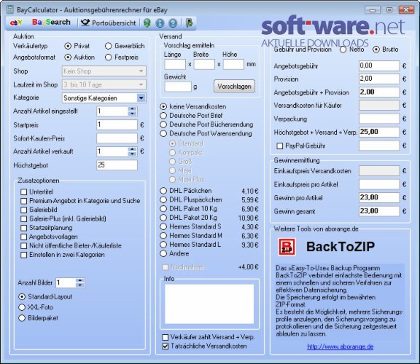Image resolution: width=420 pixels, height=364 pixels.
Task: Click the Länge dimension field
Action: 175,65
